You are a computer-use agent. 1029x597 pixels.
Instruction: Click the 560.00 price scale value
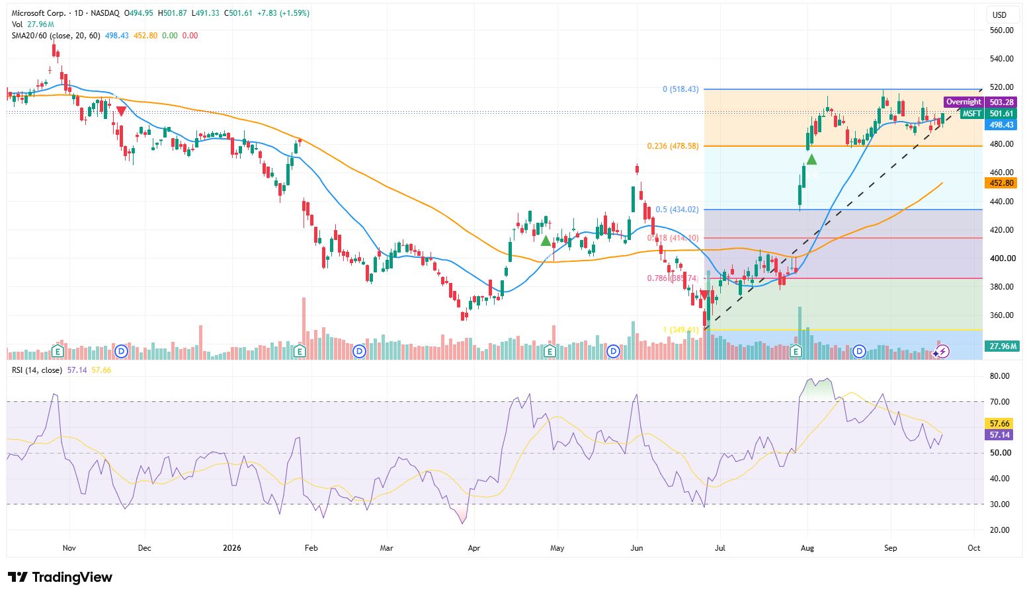click(1002, 30)
